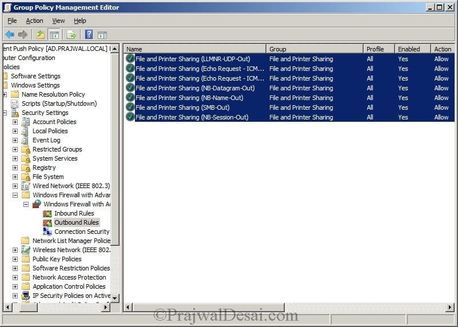458x327 pixels.
Task: Expand the Restricted Groups node
Action: [15, 149]
